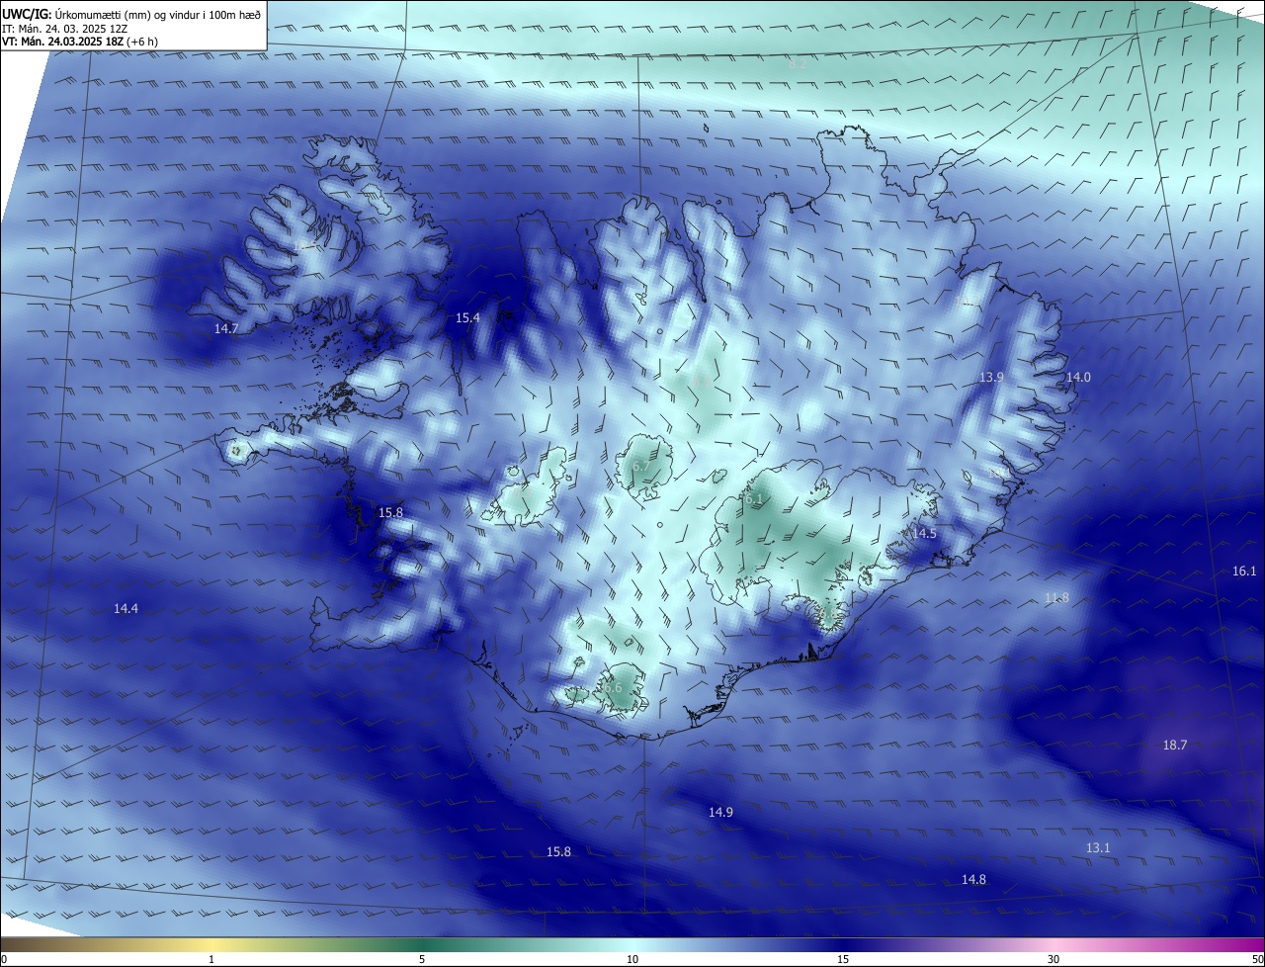Click the 0 tick on the colour scale

(4, 960)
